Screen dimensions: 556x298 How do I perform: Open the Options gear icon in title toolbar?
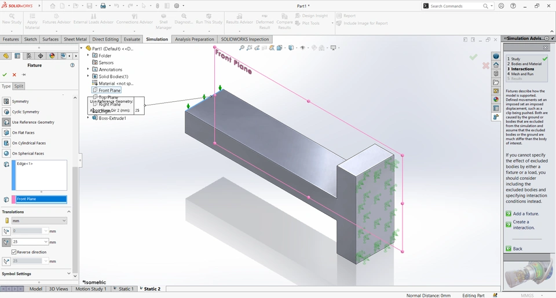tap(177, 6)
